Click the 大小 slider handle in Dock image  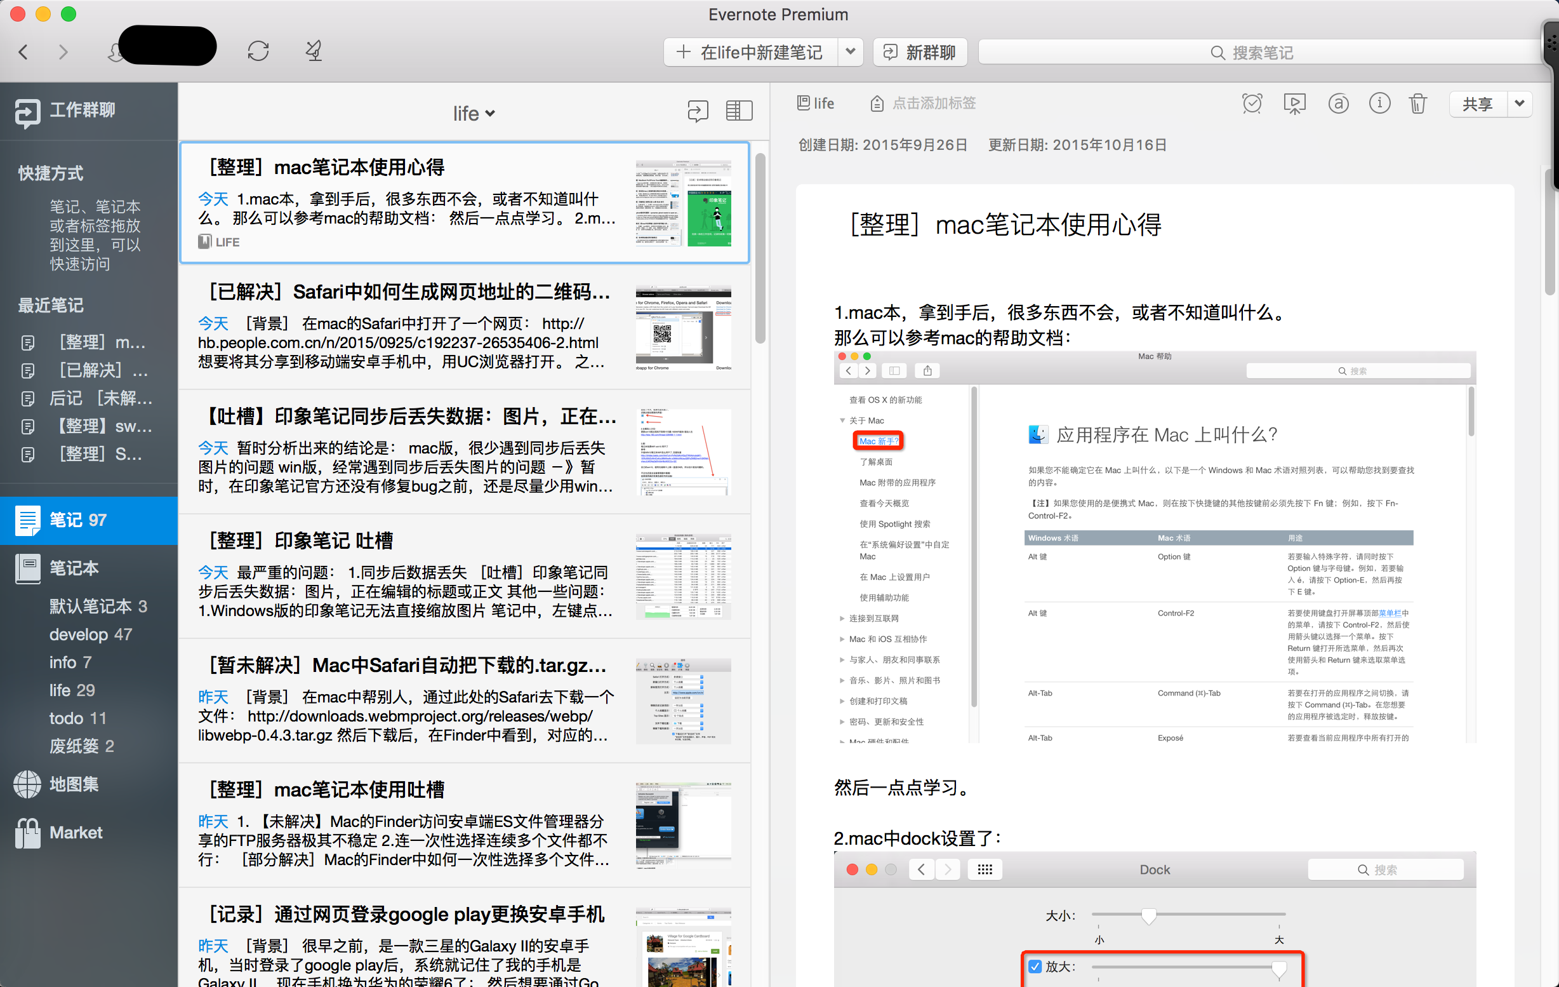coord(1148,916)
